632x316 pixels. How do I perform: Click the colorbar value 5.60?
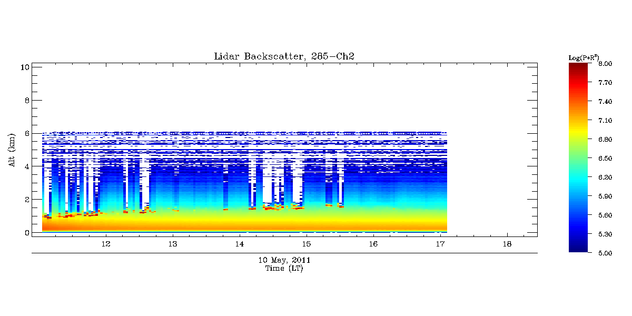click(x=606, y=215)
